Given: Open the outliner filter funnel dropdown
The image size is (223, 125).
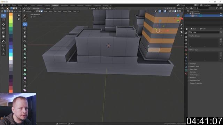Looking at the screenshot, I should [x=217, y=8].
